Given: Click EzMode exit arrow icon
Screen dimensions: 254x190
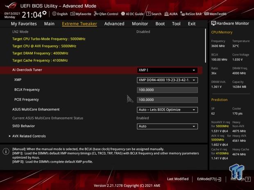Looking at the screenshot, I should (x=219, y=179).
